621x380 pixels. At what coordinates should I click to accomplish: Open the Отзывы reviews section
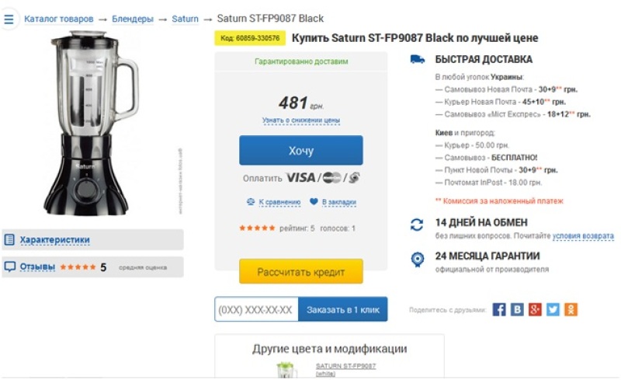click(x=37, y=267)
